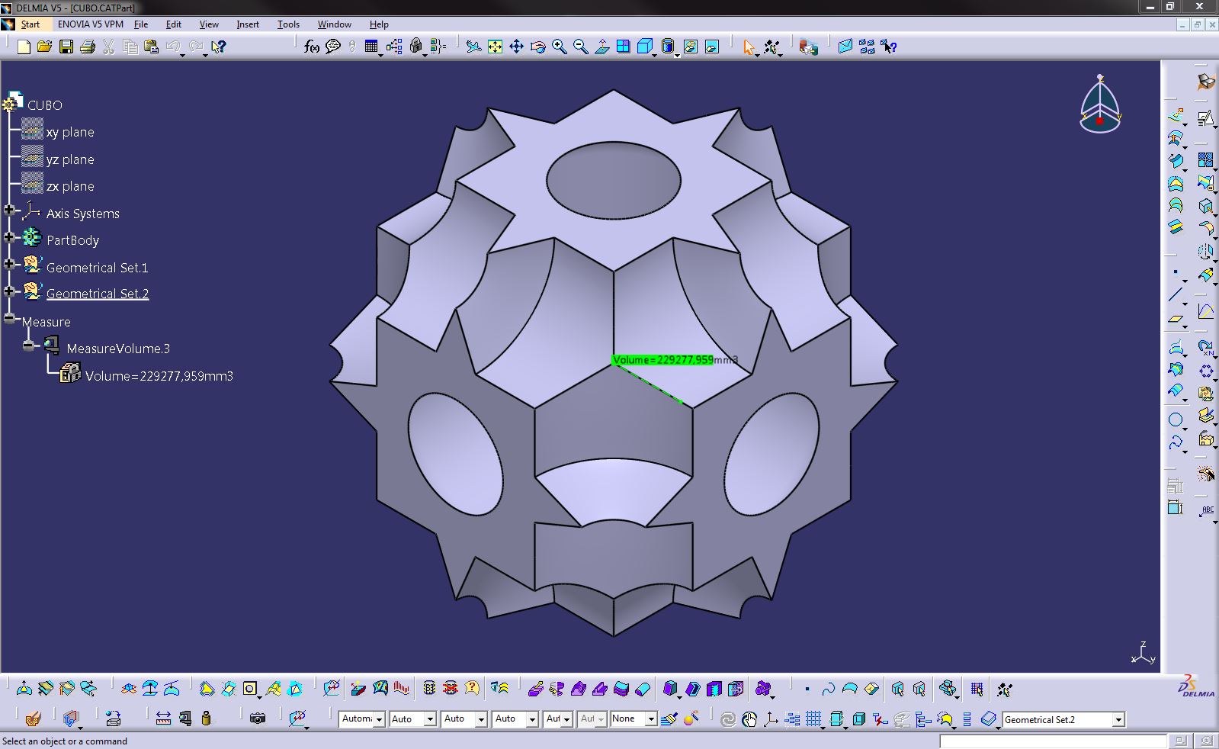1219x749 pixels.
Task: Select the xy plane in tree
Action: pyautogui.click(x=70, y=132)
